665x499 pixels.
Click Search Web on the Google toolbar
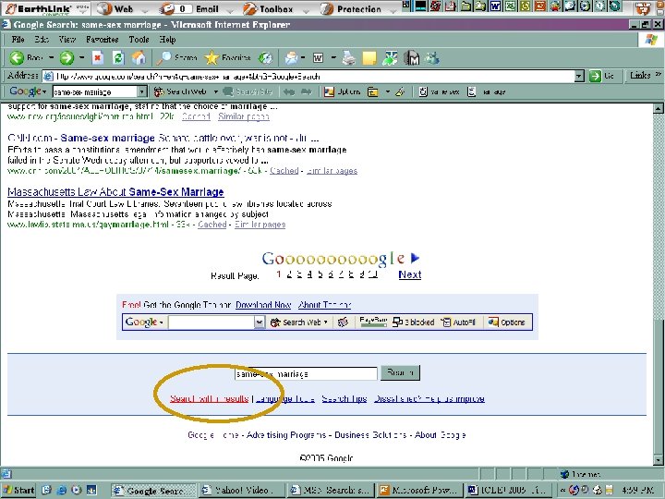(180, 91)
